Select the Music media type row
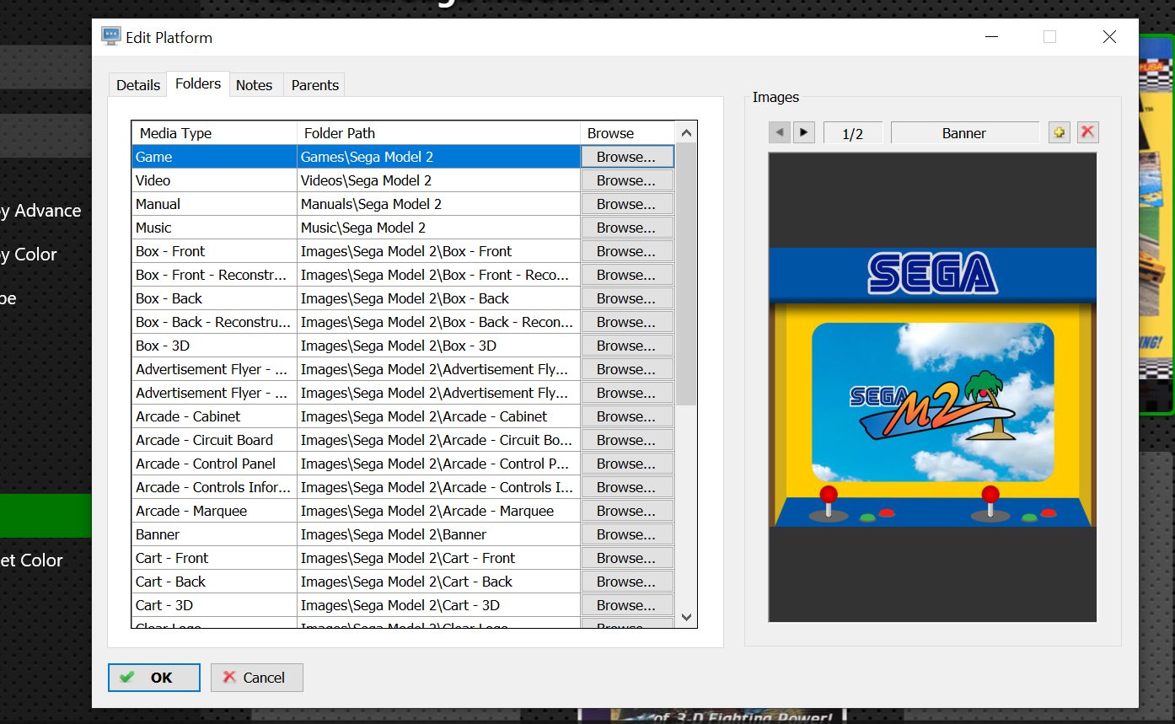The width and height of the screenshot is (1175, 724). click(214, 228)
